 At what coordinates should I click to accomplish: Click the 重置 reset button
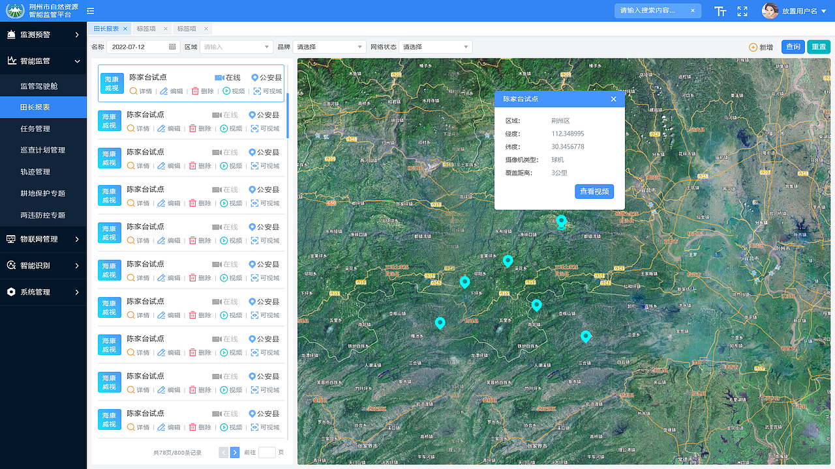818,47
